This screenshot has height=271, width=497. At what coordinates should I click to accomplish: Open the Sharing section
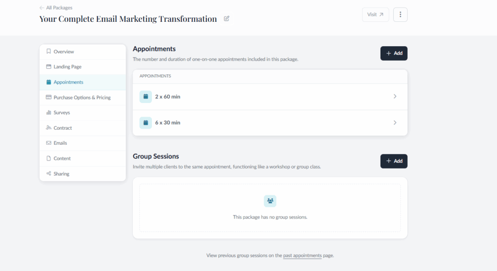pyautogui.click(x=83, y=173)
